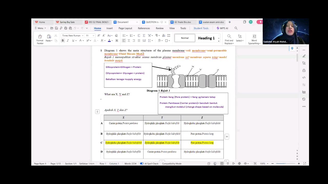Screen dimensions: 328x184
Task: Open the font size 11 dropdown
Action: tap(93, 36)
